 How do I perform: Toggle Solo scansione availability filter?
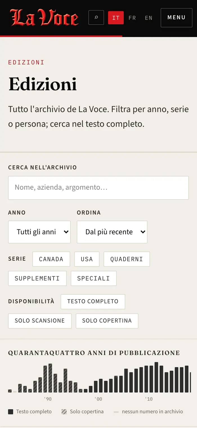click(x=40, y=321)
